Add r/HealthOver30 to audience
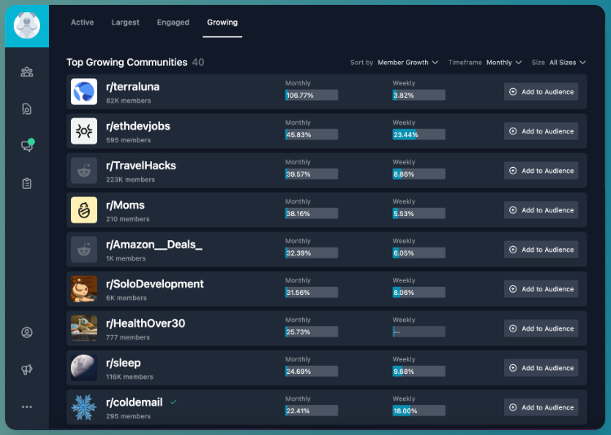 pos(541,328)
